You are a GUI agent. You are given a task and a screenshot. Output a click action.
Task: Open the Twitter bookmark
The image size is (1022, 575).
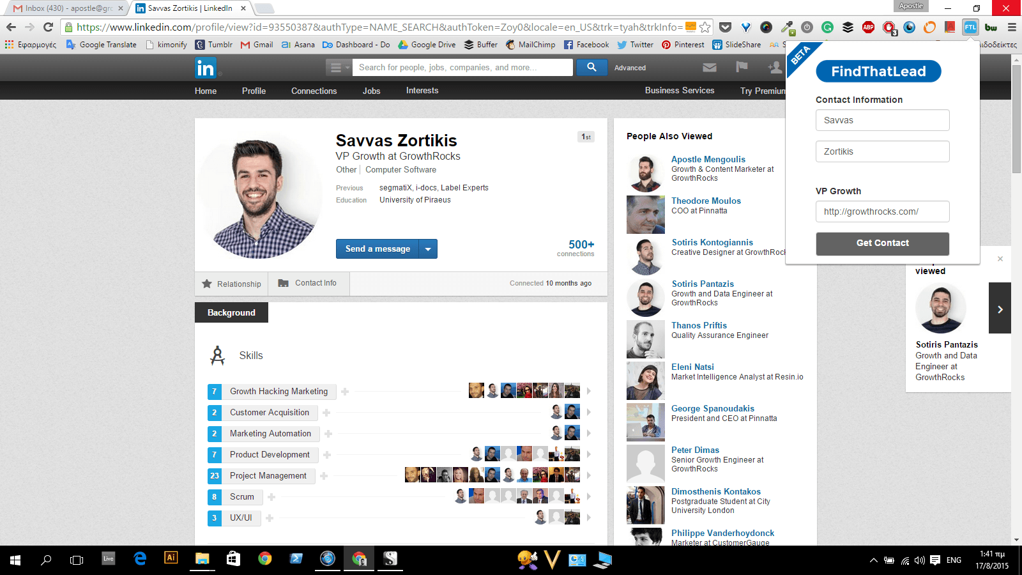point(635,45)
